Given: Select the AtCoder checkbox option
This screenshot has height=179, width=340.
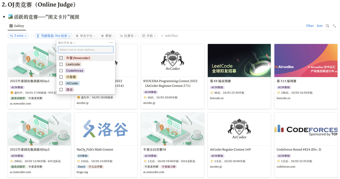Looking at the screenshot, I should click(x=61, y=83).
